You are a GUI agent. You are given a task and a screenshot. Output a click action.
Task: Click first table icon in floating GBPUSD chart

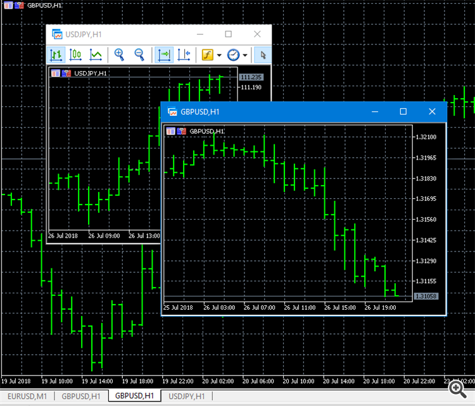coord(170,131)
